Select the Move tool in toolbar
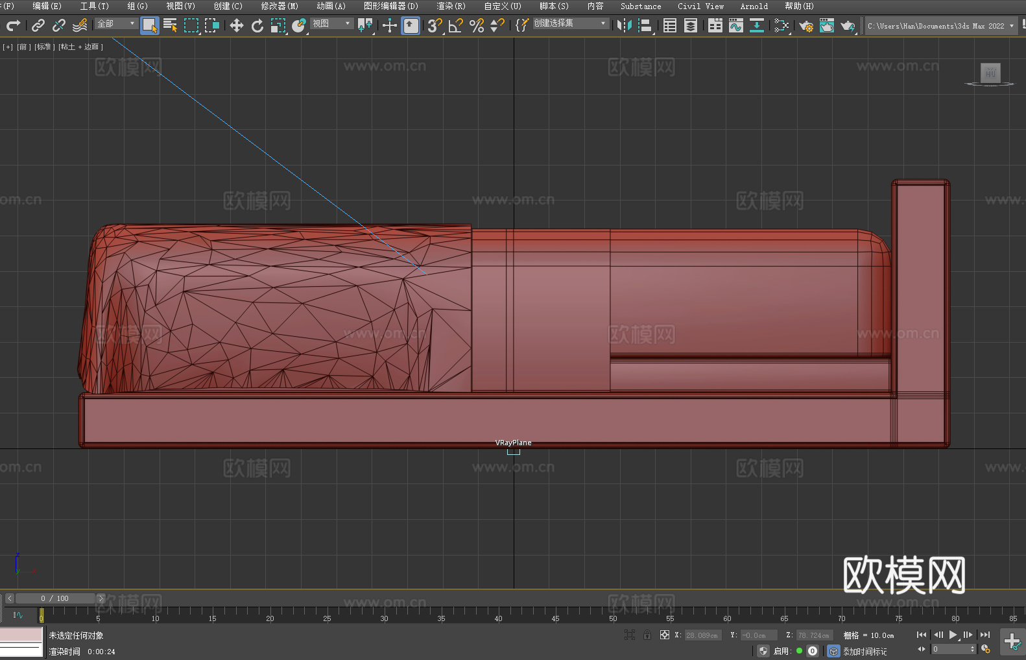Viewport: 1026px width, 660px height. click(x=237, y=25)
